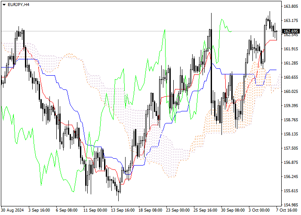This screenshot has height=215, width=301.
Task: Pick the 155.615 price axis label
Action: (x=291, y=191)
